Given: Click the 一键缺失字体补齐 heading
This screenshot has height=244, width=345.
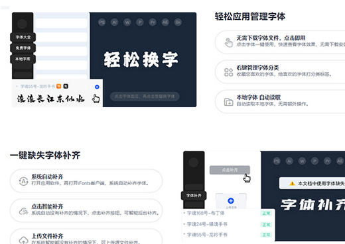Looking at the screenshot, I should click(45, 155).
